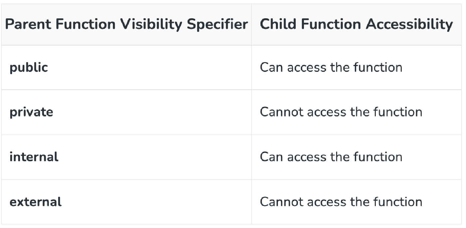Click the word "Cannot" in the private row
This screenshot has width=466, height=228.
(x=282, y=112)
